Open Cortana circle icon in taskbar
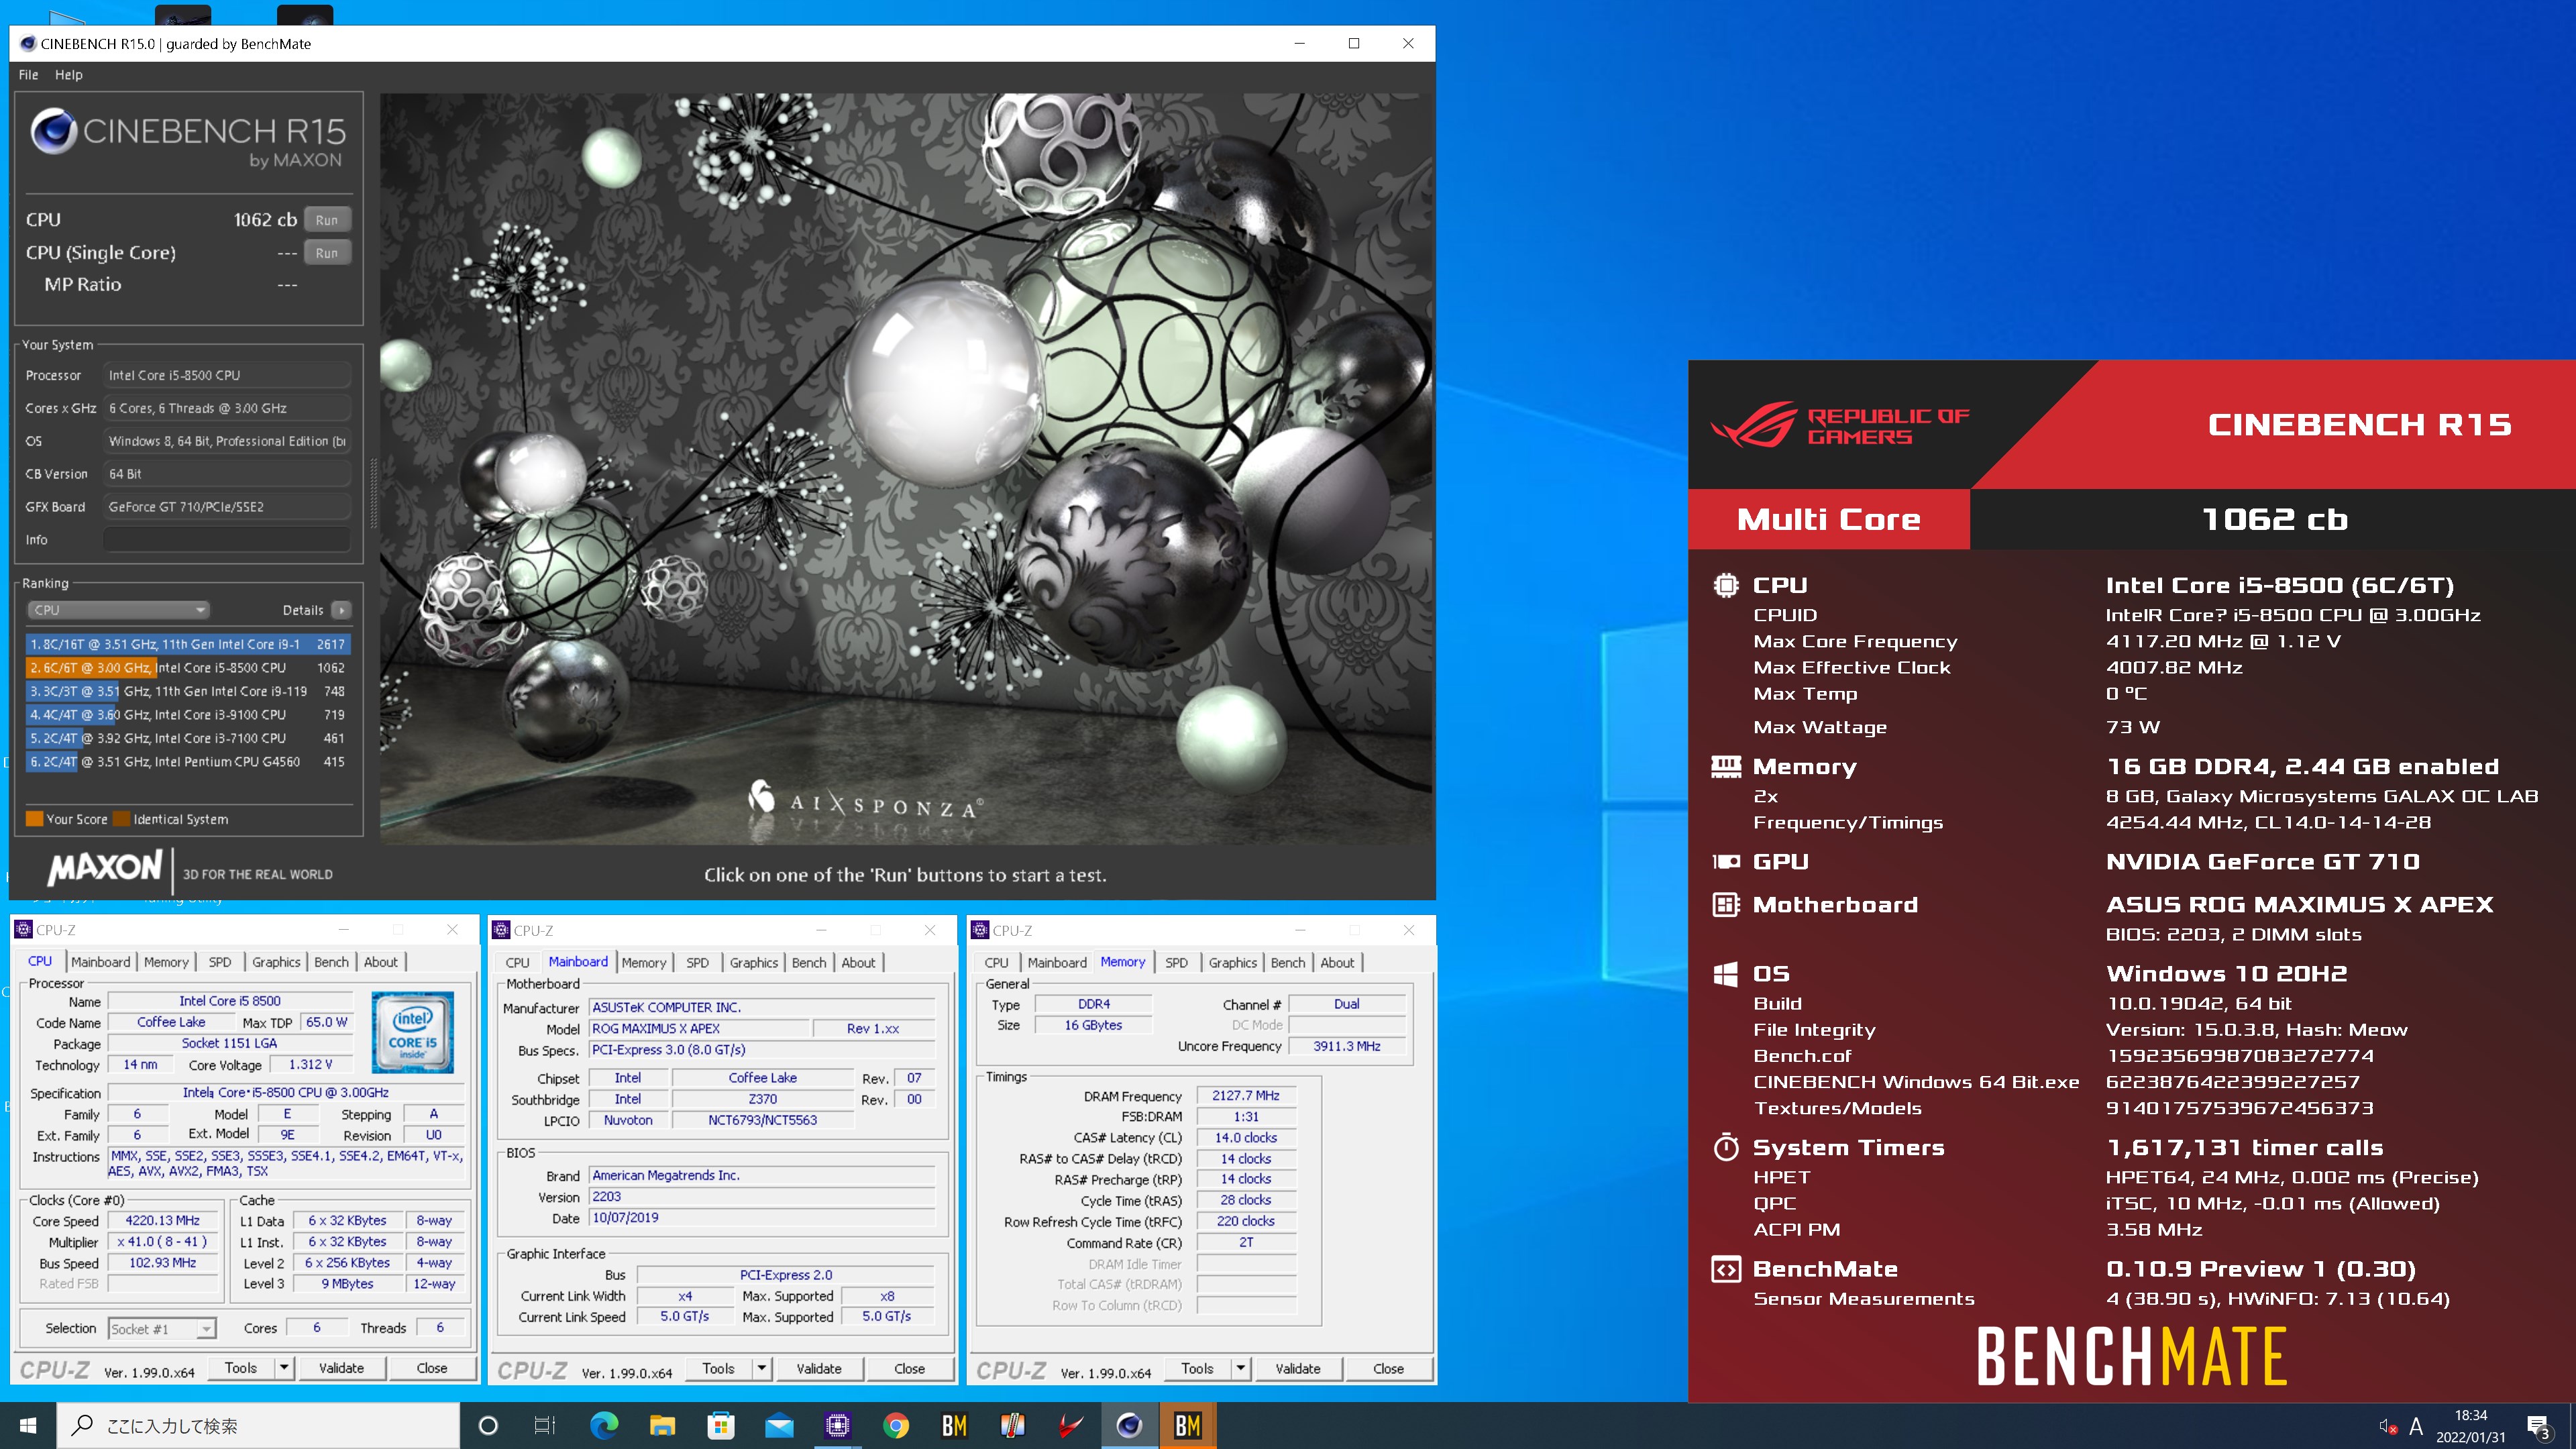 [488, 1425]
